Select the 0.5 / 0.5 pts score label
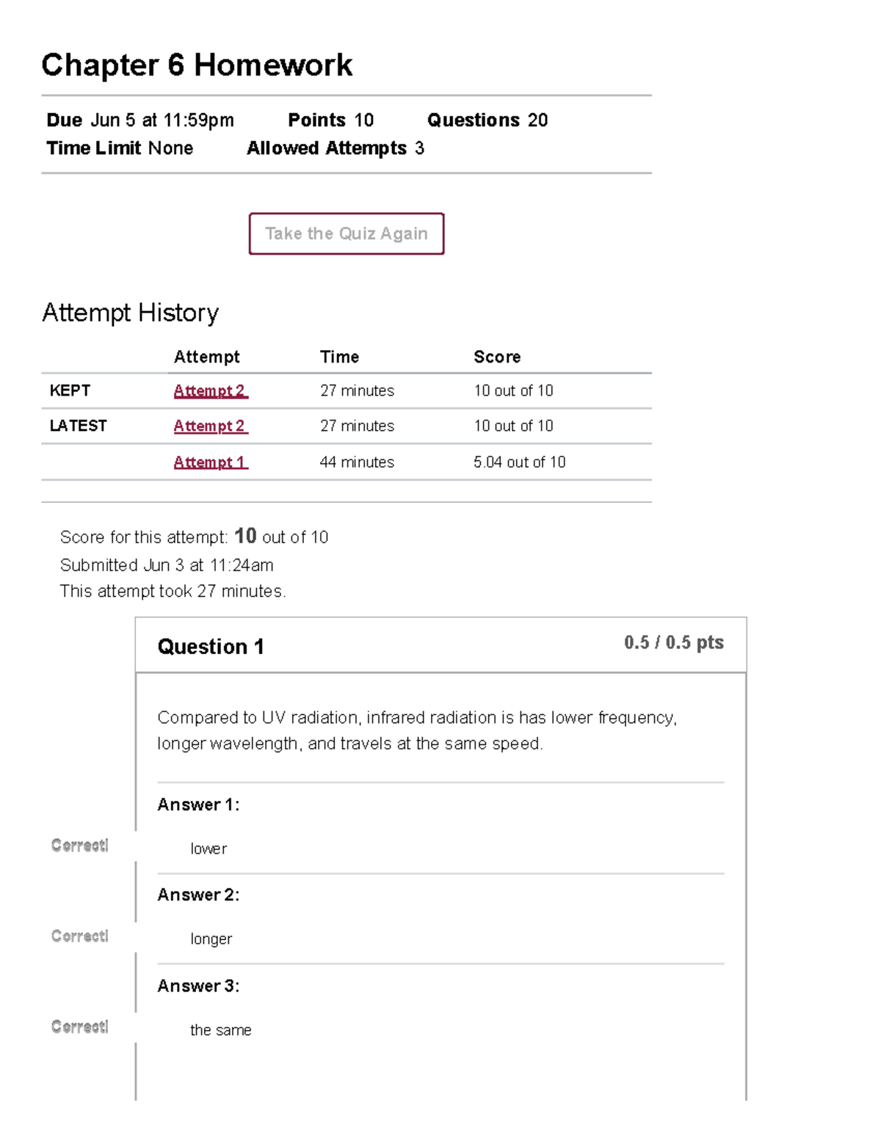The image size is (881, 1140). point(673,642)
